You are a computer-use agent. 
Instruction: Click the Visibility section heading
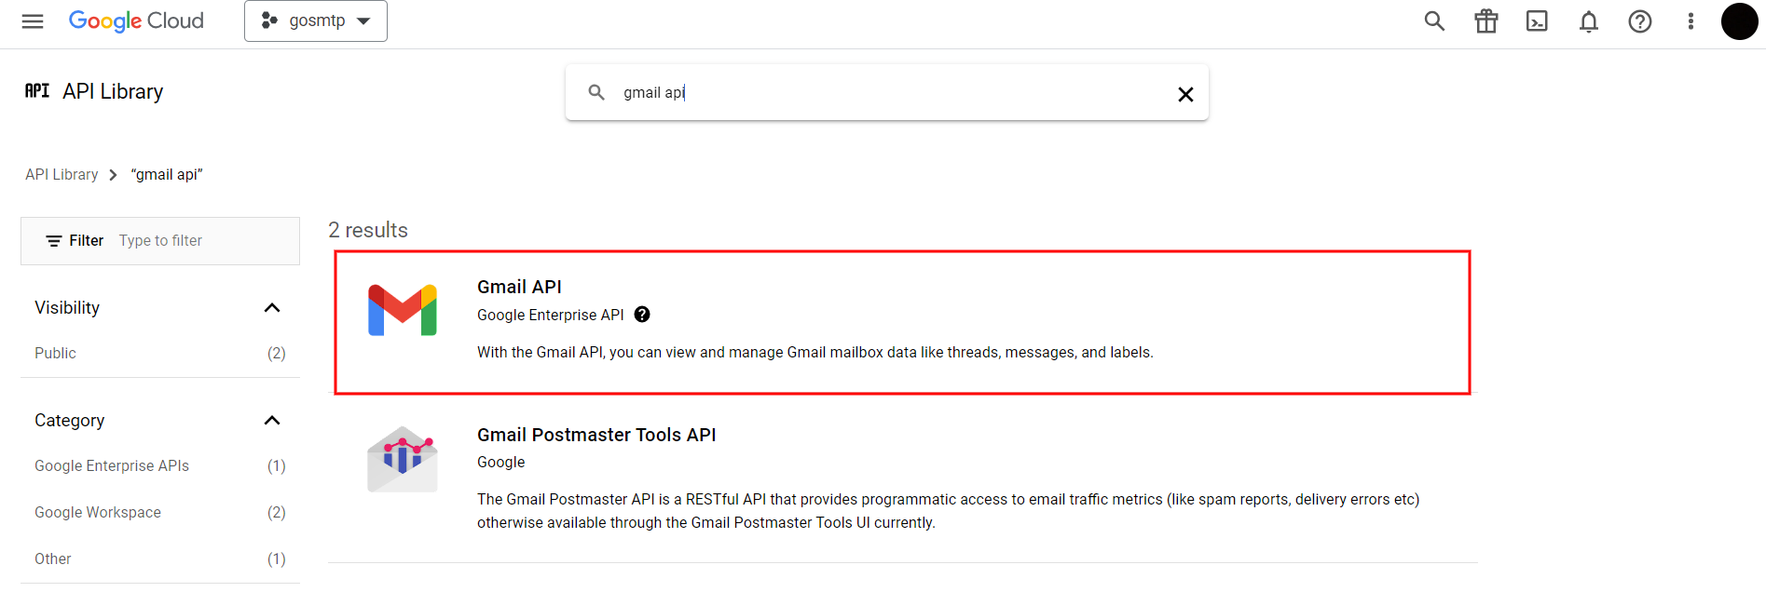pyautogui.click(x=67, y=307)
